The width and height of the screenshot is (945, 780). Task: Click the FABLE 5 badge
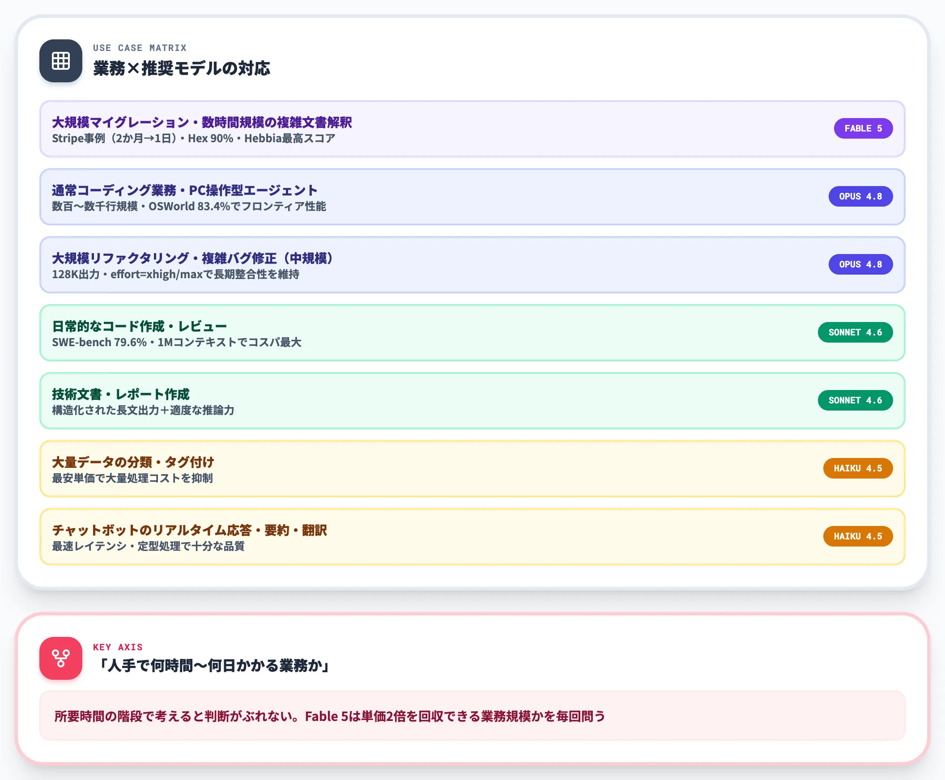tap(863, 128)
